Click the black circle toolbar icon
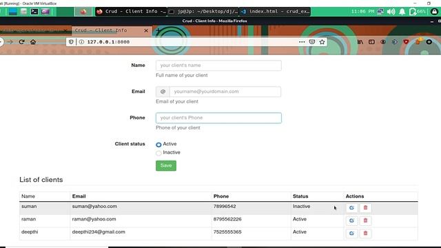441x248 pixels. 429,42
